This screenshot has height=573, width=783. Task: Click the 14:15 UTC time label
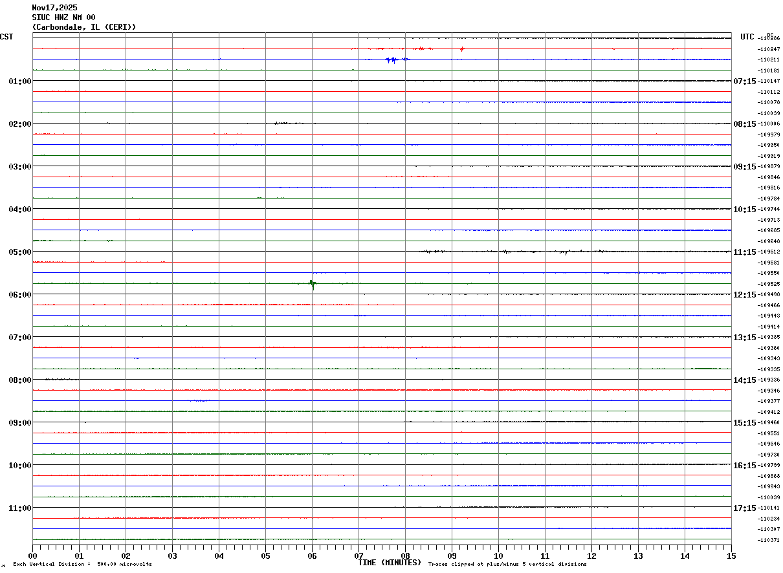pos(745,380)
